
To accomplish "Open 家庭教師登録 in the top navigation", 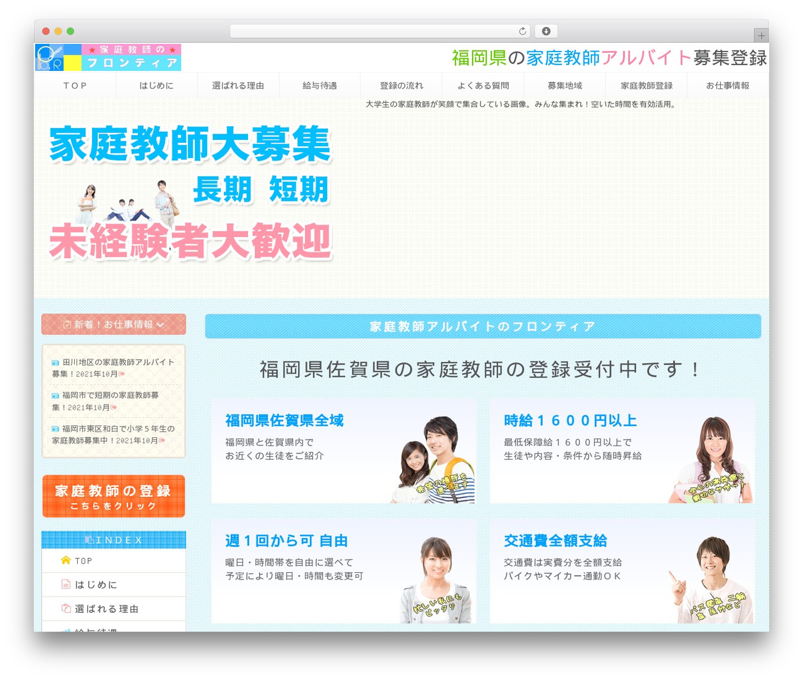I will coord(646,85).
